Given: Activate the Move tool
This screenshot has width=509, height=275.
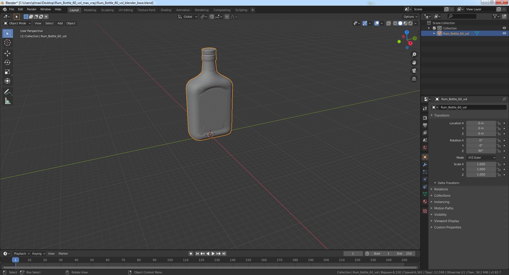Looking at the screenshot, I should [7, 53].
